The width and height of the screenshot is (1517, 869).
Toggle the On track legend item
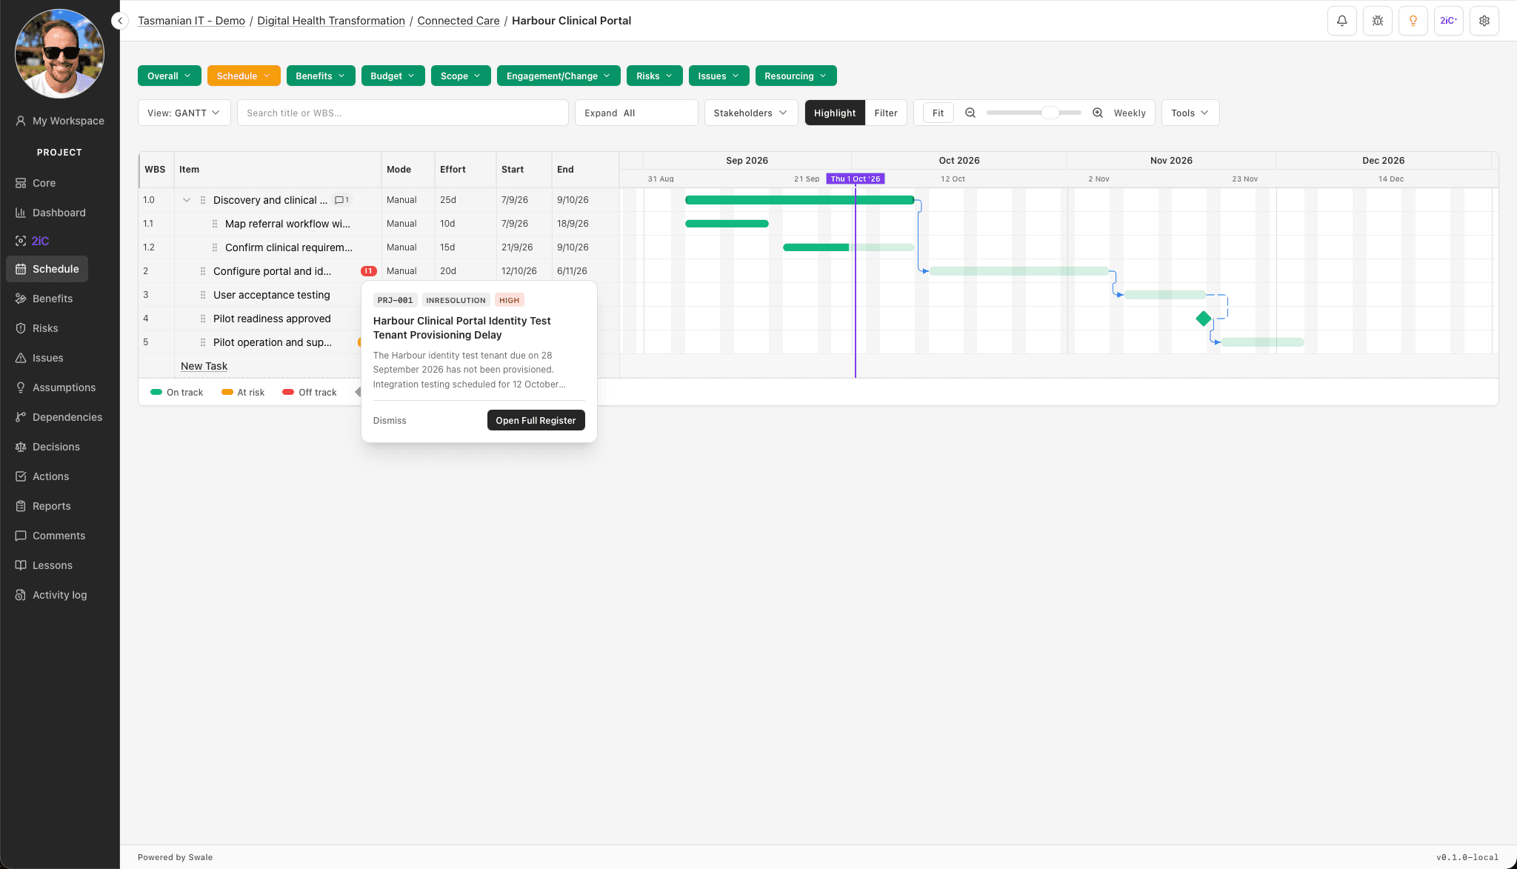coord(177,393)
